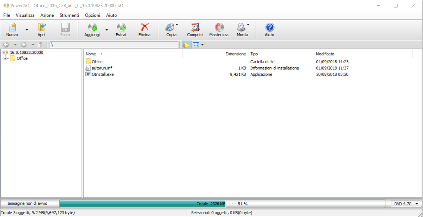Click the Salva toolbar icon
This screenshot has width=423, height=217.
[65, 27]
